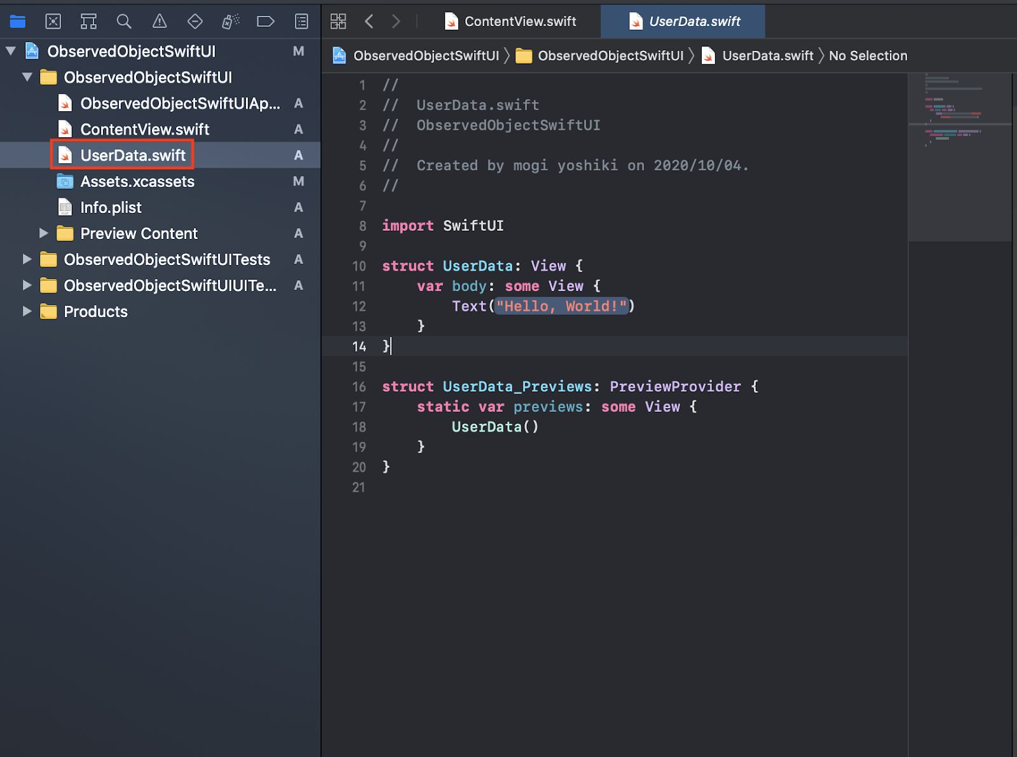Click the Info.plist file icon
The width and height of the screenshot is (1017, 757).
pyautogui.click(x=65, y=207)
